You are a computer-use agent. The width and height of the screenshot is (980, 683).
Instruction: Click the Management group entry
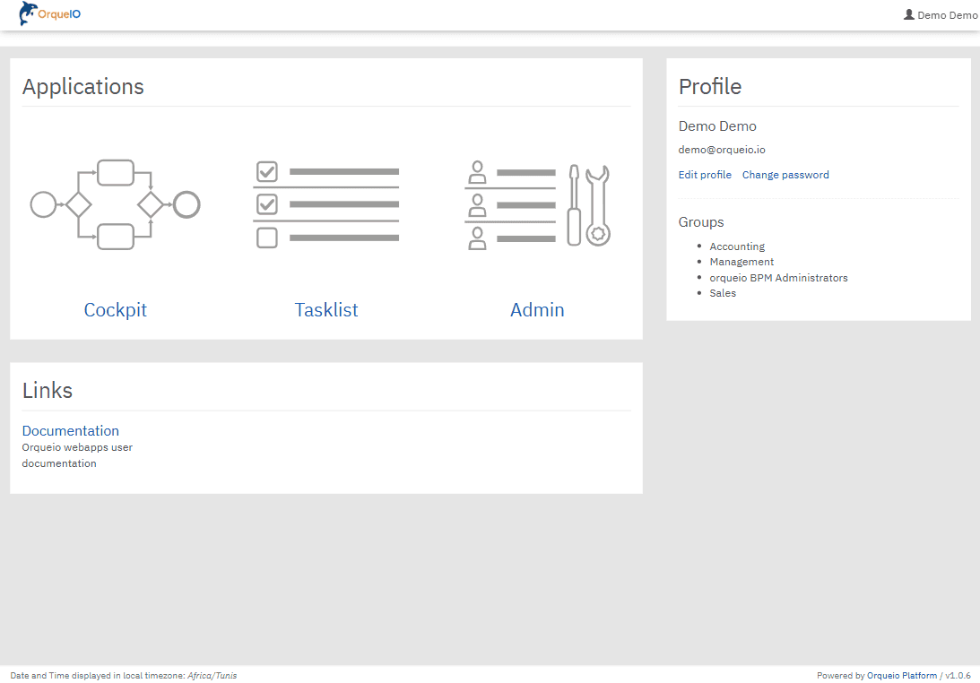tap(742, 262)
